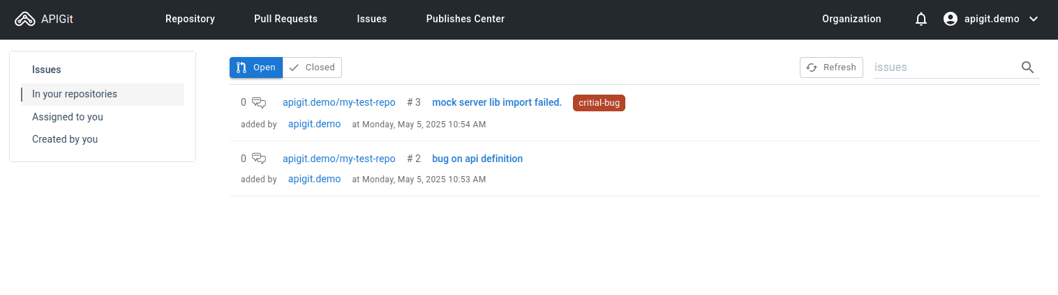Go to Issues in top navigation
Viewport: 1058px width, 295px height.
point(371,19)
